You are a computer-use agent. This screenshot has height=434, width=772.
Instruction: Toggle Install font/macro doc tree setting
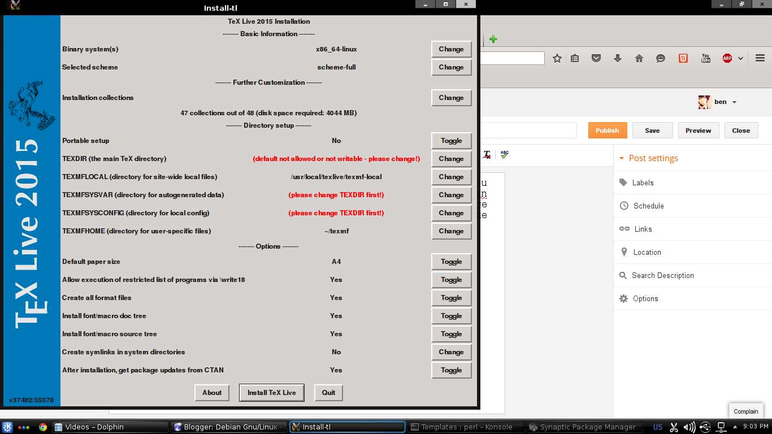pyautogui.click(x=451, y=316)
